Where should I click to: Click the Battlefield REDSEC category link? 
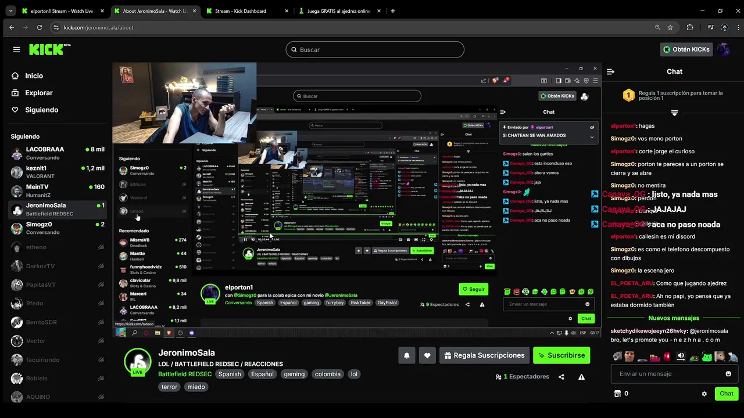point(185,374)
